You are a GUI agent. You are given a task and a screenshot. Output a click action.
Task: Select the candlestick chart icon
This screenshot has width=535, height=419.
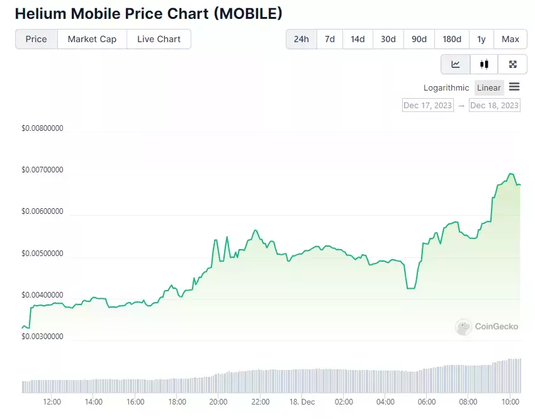point(484,64)
